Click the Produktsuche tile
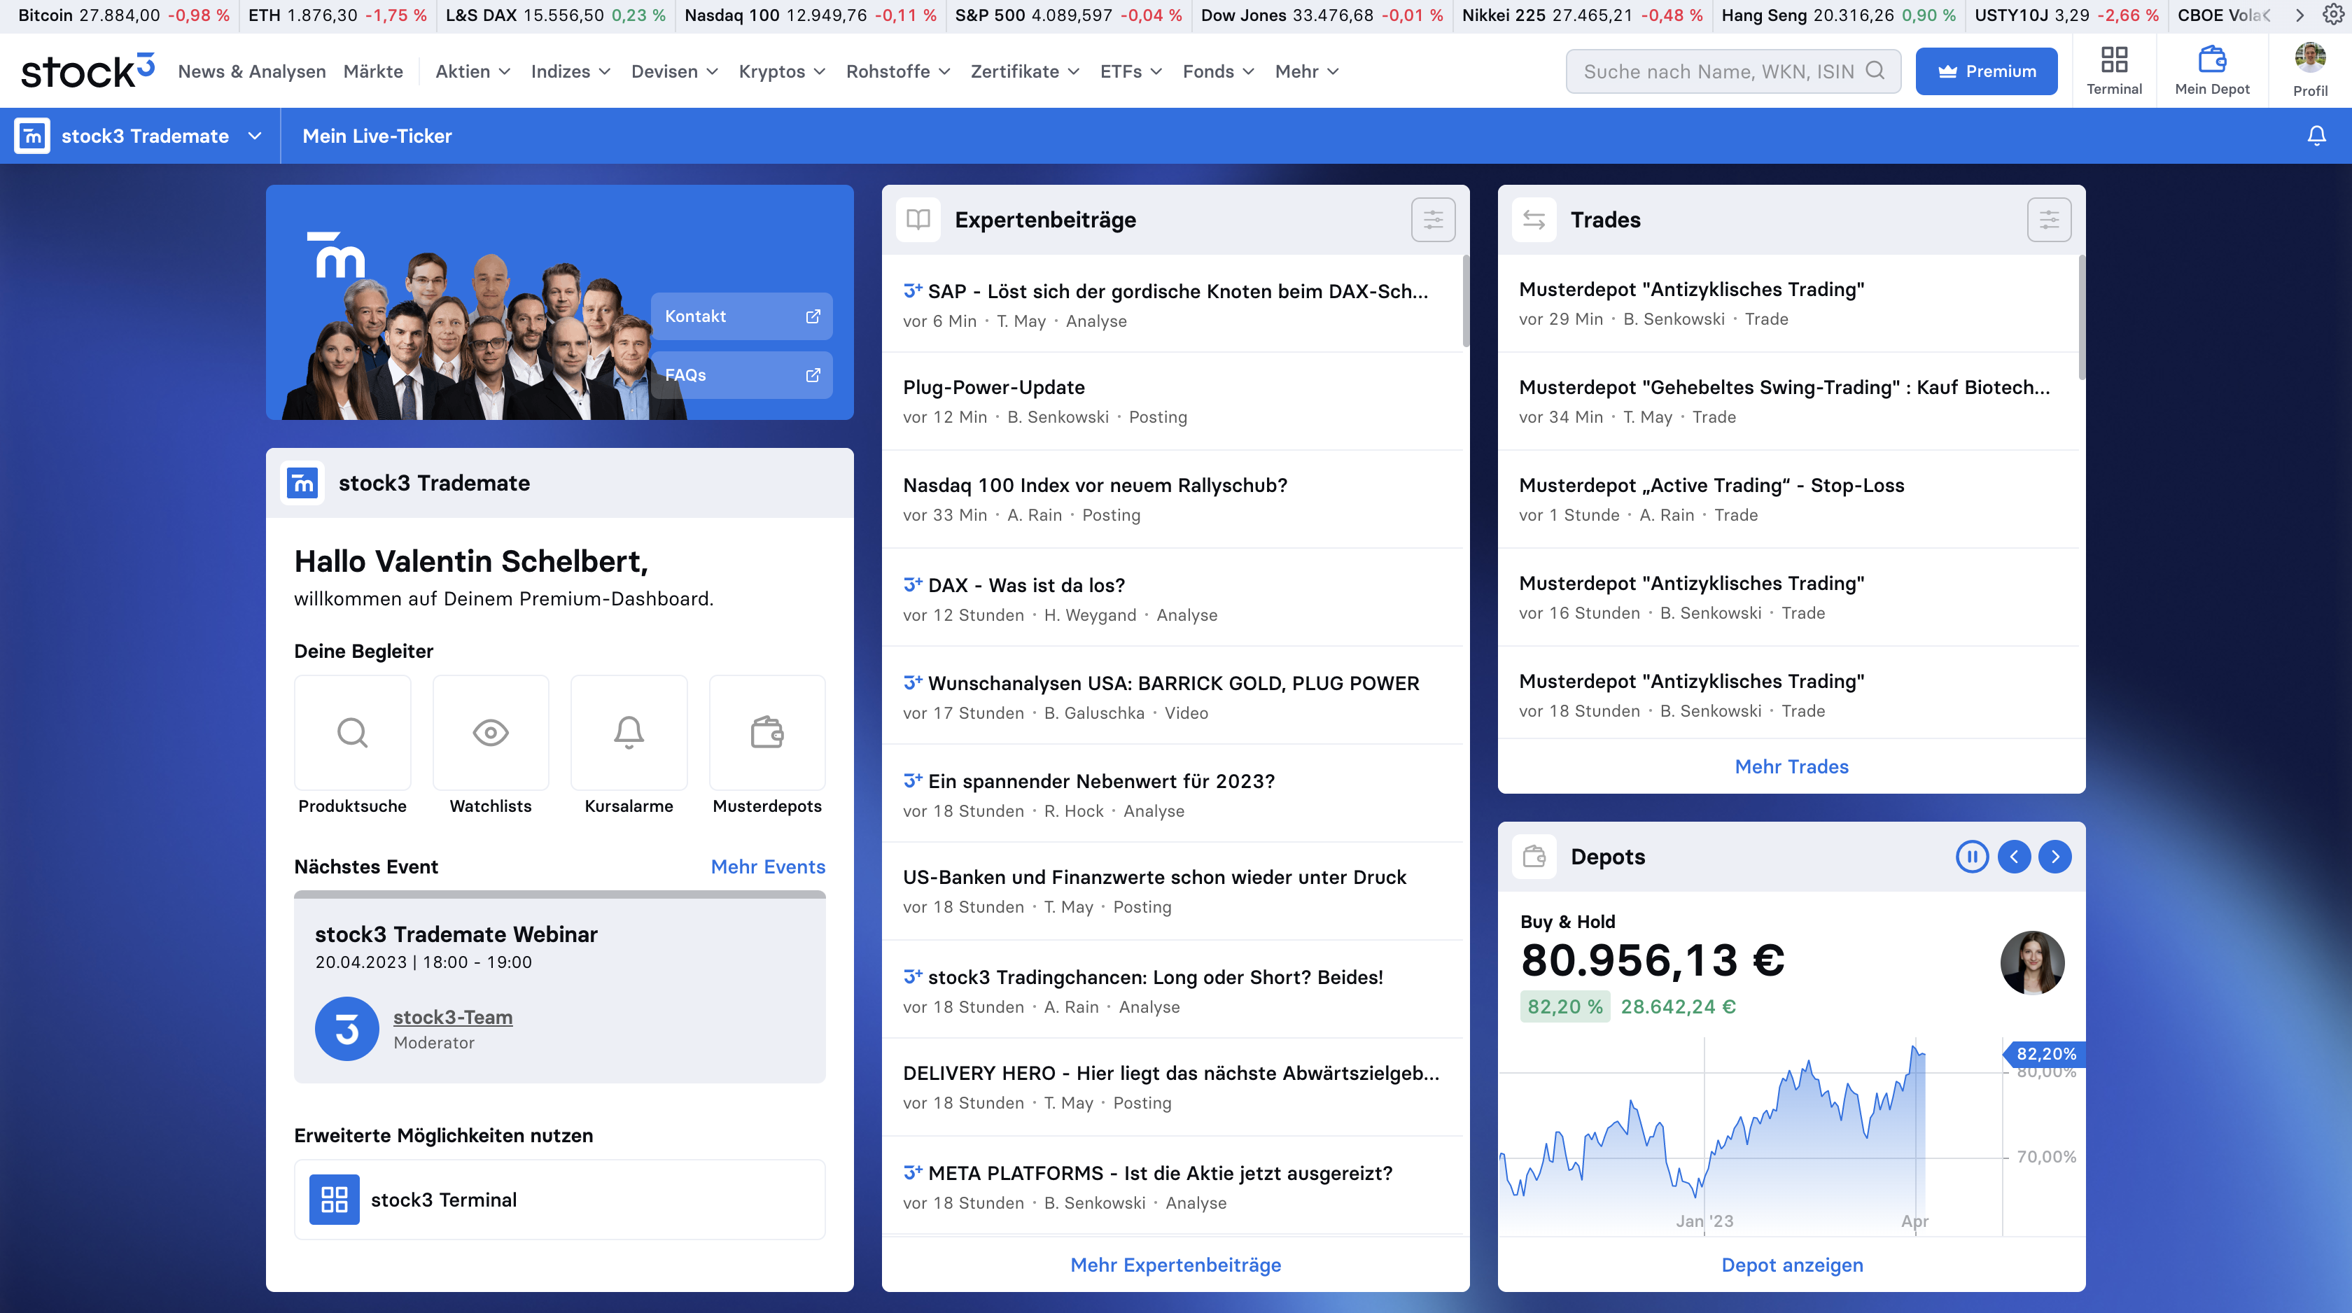Image resolution: width=2352 pixels, height=1313 pixels. (x=352, y=732)
